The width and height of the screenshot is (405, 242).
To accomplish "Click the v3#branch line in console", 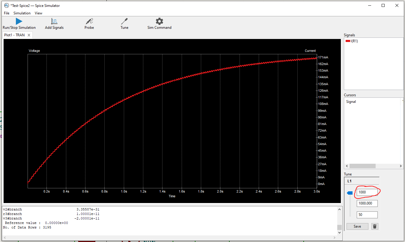I will [51, 218].
